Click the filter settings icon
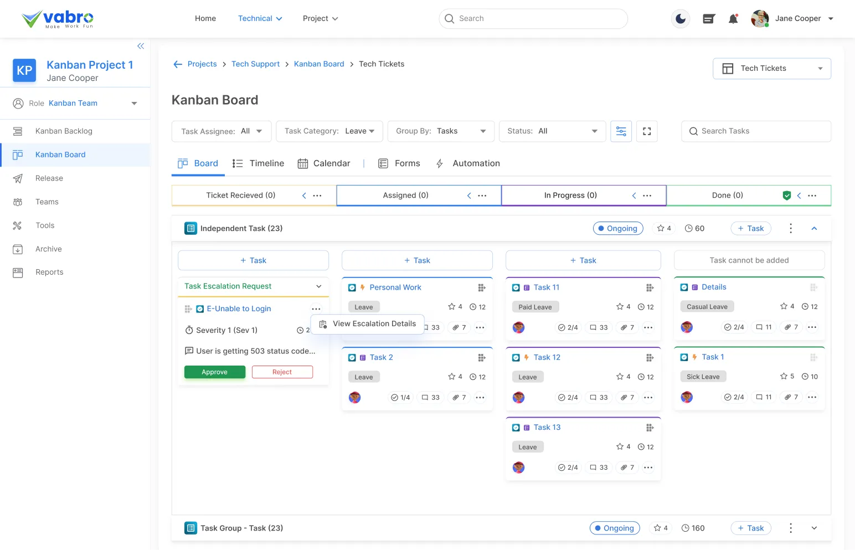The width and height of the screenshot is (855, 550). coord(621,131)
